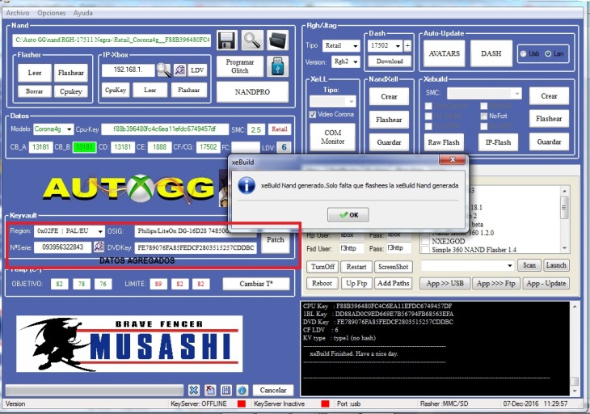590x414 pixels.
Task: Open the Ayuda menu
Action: (82, 13)
